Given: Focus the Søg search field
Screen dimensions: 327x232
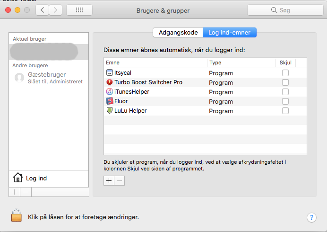Looking at the screenshot, I should tap(285, 10).
